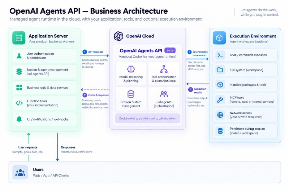Click 'Execute code, access files' description
Viewport: 289px width, 192px height.
(x=196, y=66)
